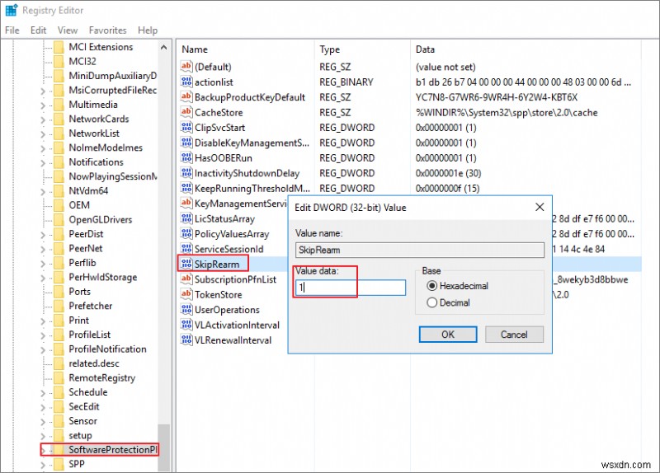Select the OpenGLDrivers key in tree
The width and height of the screenshot is (660, 473).
tap(101, 219)
